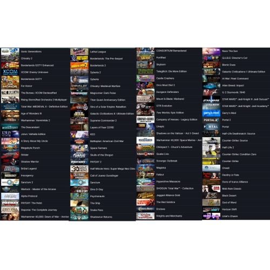Open the Orwell game icon
The image size is (270, 270).
coord(211,168)
